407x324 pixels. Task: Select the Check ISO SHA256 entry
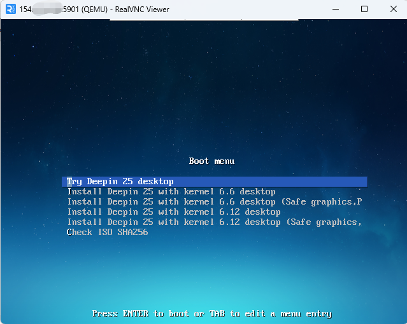coord(107,232)
